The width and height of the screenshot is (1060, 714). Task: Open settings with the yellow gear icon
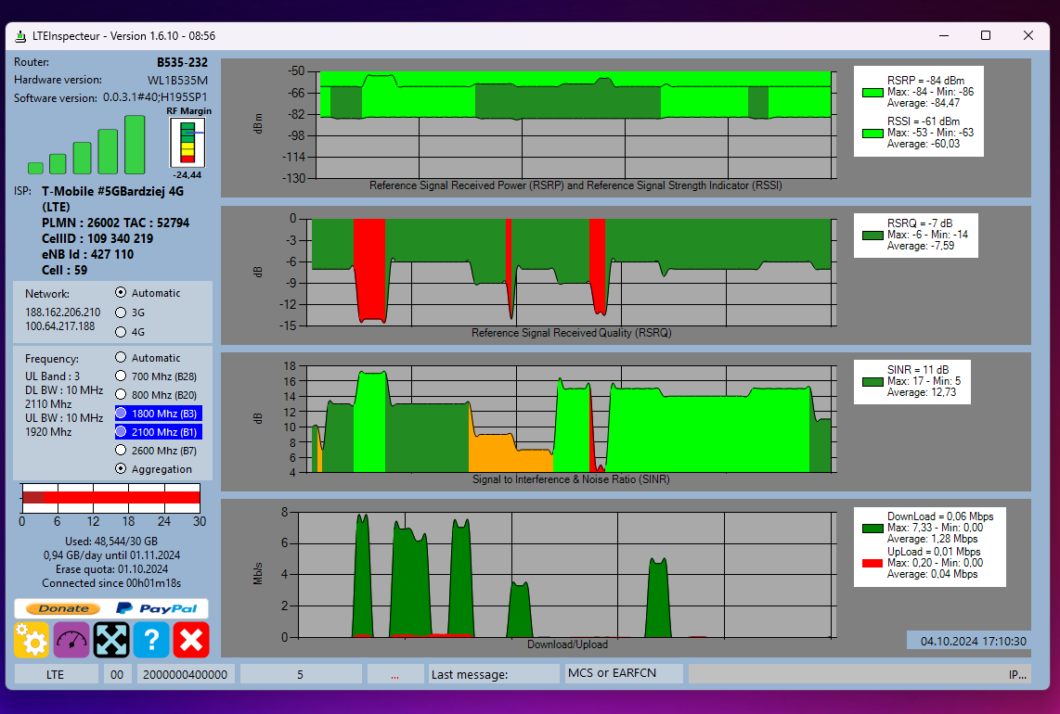coord(32,640)
